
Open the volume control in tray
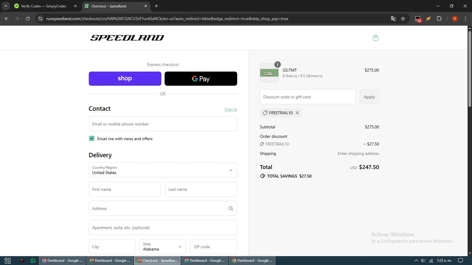point(424,261)
